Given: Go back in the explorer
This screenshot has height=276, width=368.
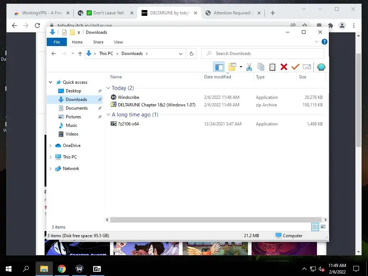Looking at the screenshot, I should click(54, 54).
